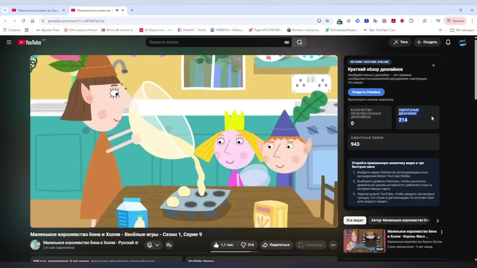
Task: View site information icon in address bar
Action: click(x=43, y=21)
